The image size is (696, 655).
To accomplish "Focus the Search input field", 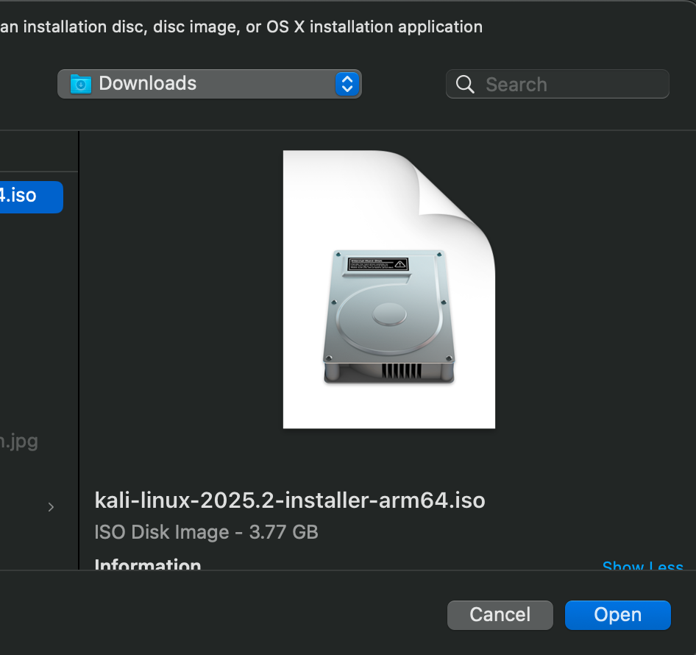I will pos(558,84).
